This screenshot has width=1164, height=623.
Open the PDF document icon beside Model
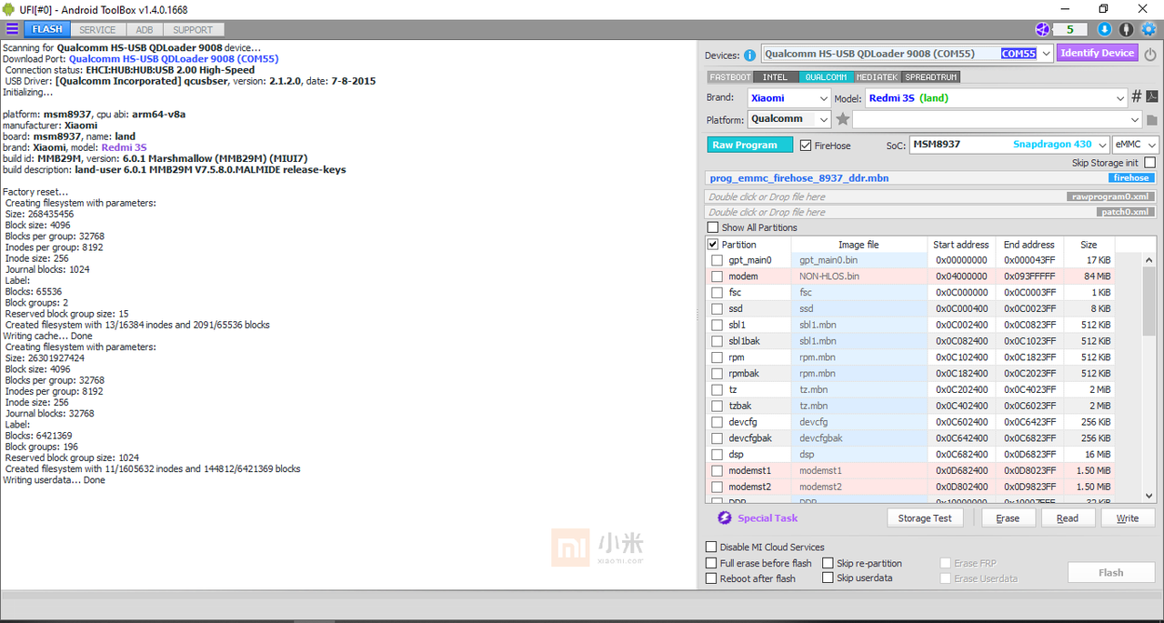(1151, 97)
